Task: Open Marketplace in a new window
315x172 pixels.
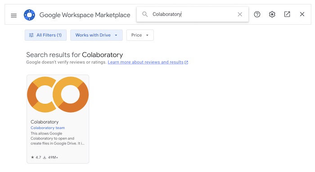Action: 287,14
